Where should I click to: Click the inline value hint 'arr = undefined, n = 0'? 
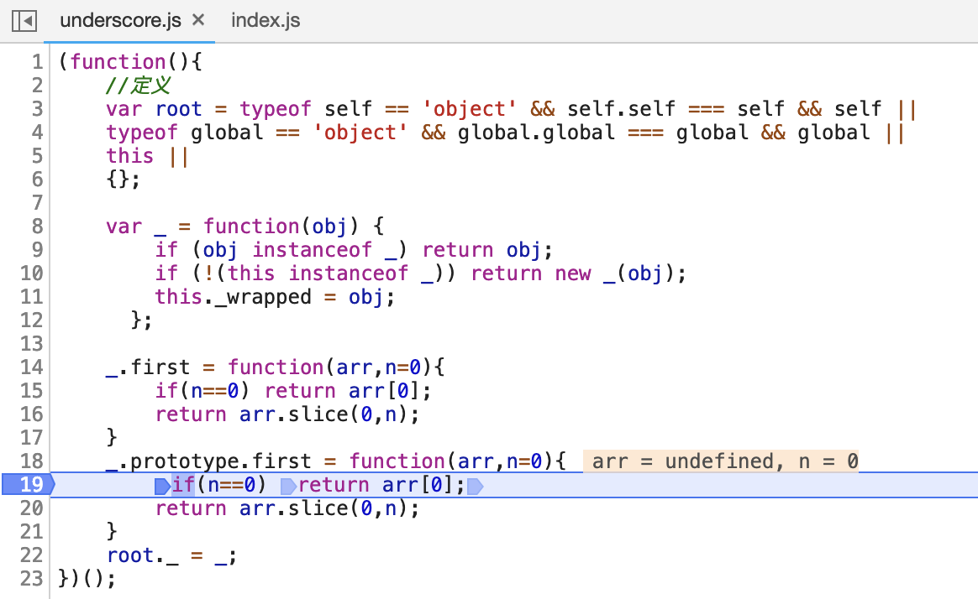(x=721, y=461)
